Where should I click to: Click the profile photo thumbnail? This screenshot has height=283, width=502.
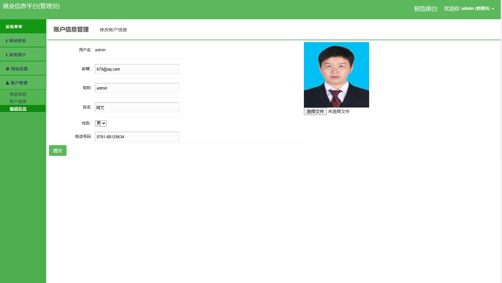pyautogui.click(x=337, y=75)
